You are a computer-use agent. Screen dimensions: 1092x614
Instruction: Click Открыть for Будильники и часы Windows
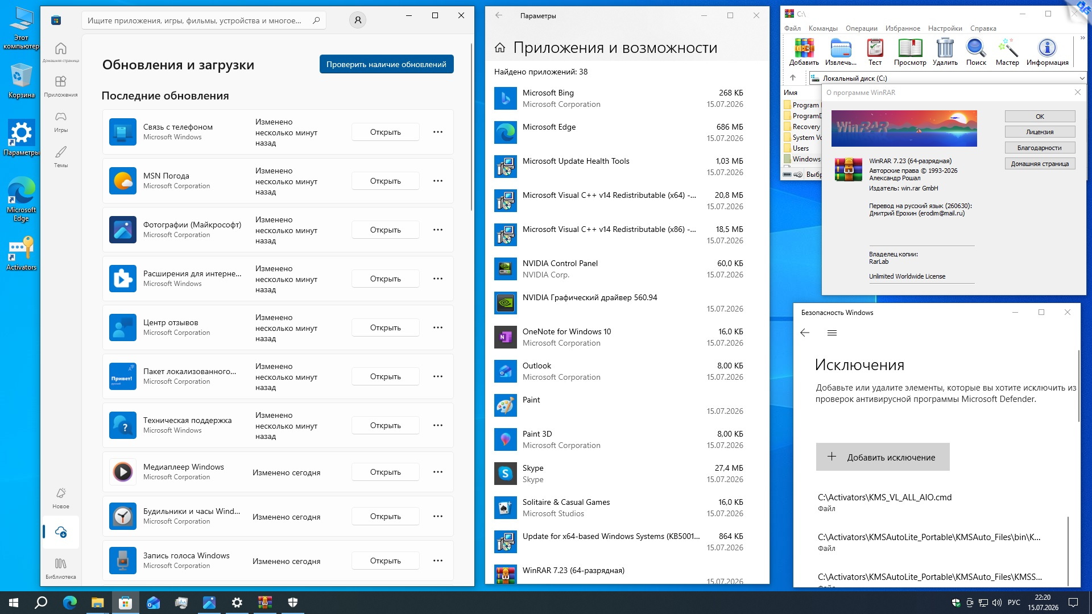[x=386, y=516]
